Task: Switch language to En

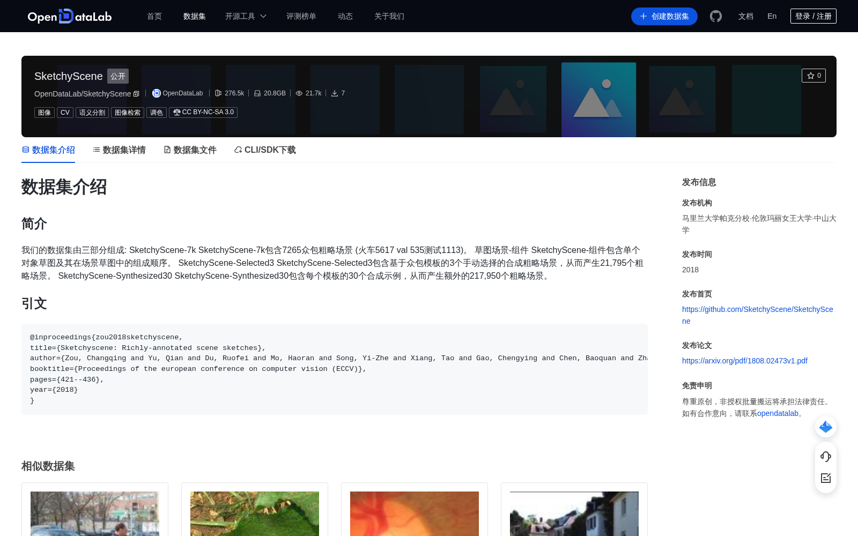Action: [772, 16]
